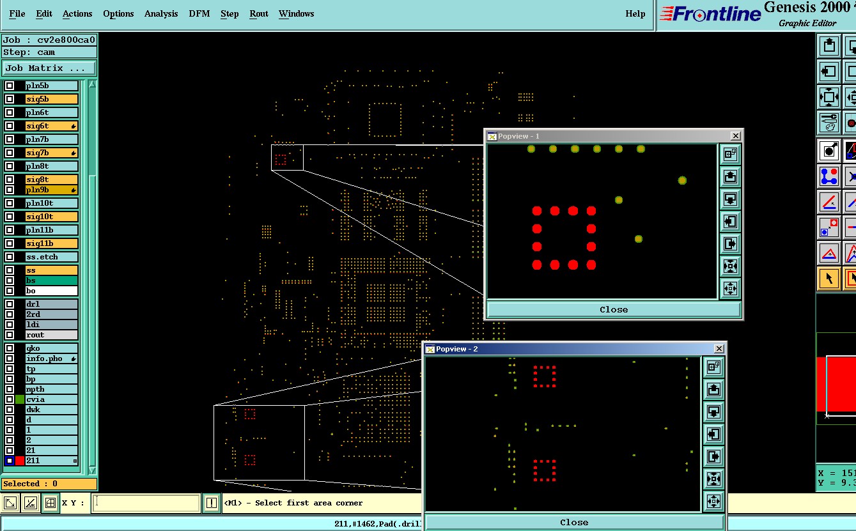Select the copy blue-to-red square tool

[x=829, y=227]
